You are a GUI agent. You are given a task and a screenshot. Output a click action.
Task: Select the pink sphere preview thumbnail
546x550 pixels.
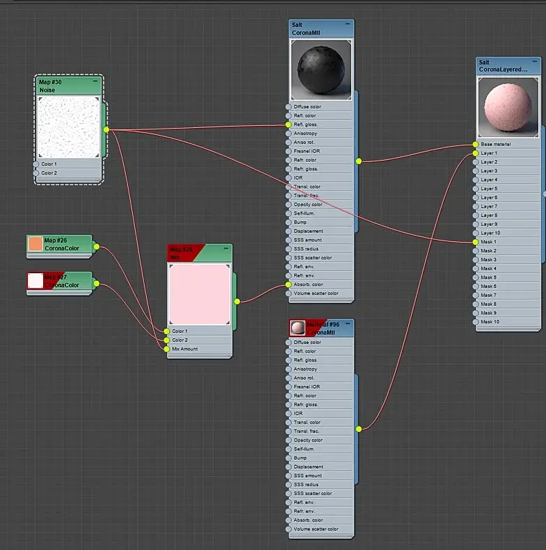click(508, 107)
